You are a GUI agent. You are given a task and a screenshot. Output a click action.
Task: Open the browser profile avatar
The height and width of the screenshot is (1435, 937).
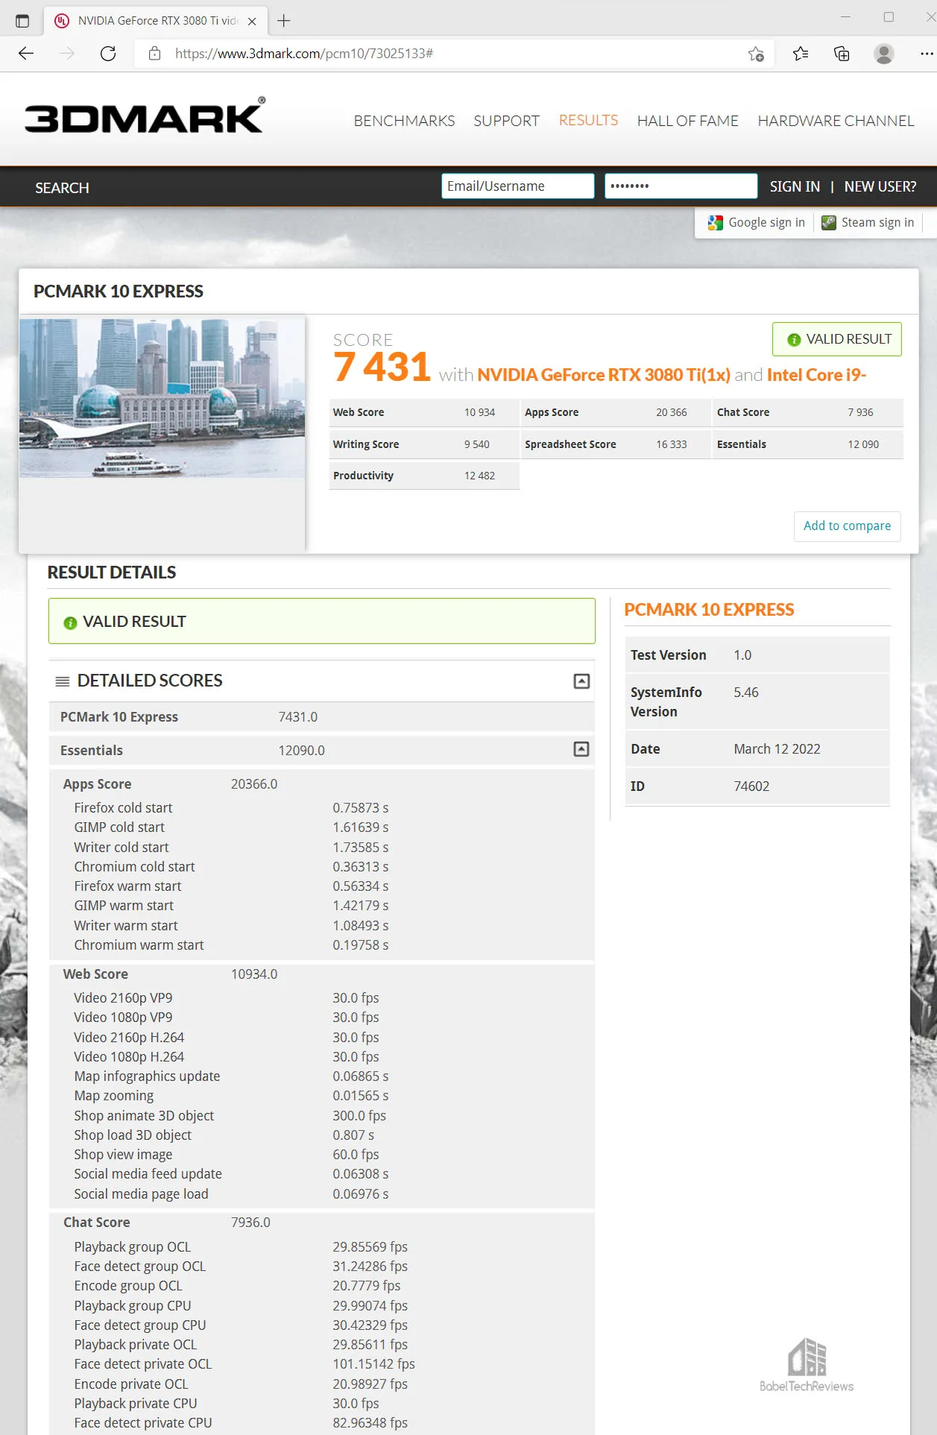coord(884,53)
